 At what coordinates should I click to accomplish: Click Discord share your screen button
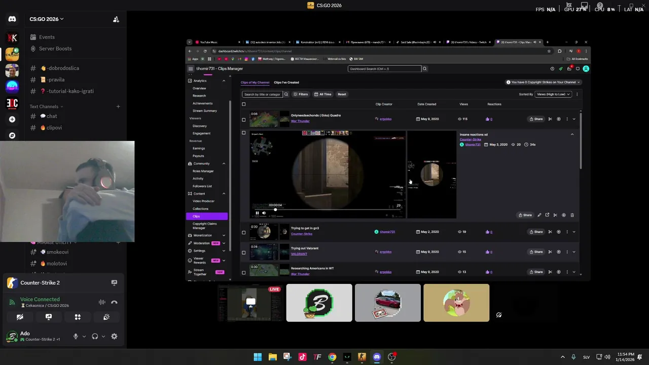pos(49,317)
